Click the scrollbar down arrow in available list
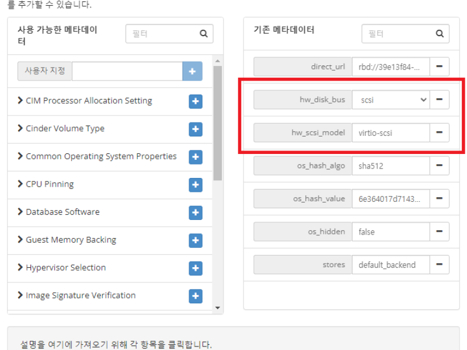Viewport: 467px width, 350px height. coord(218,308)
